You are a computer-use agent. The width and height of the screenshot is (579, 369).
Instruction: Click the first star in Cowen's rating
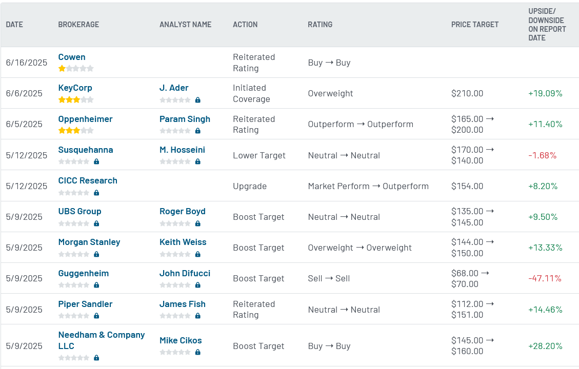point(62,68)
